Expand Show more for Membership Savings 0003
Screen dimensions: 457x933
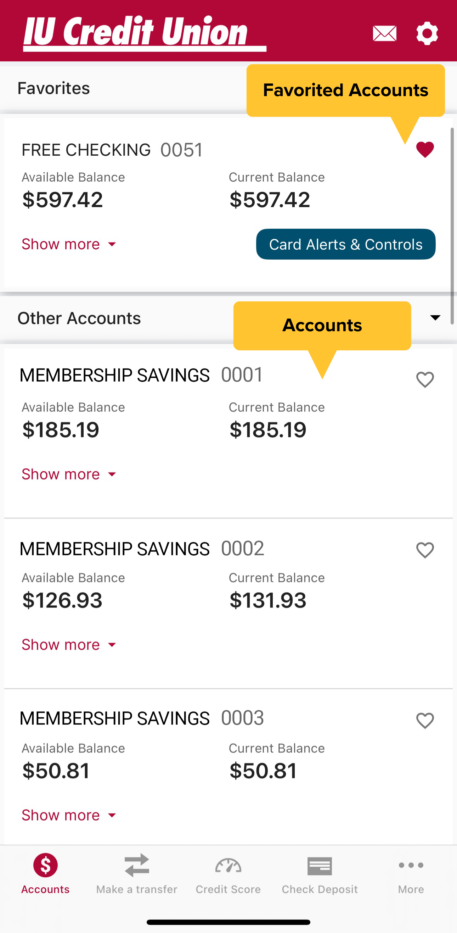69,815
